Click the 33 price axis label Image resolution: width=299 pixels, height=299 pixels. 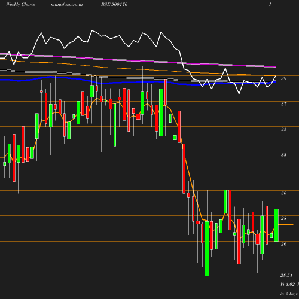(x=283, y=155)
